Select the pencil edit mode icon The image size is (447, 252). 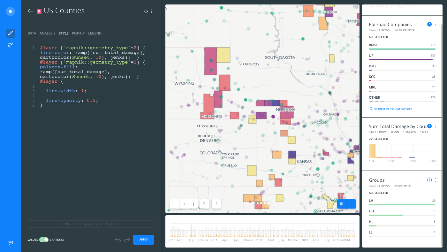pos(10,33)
